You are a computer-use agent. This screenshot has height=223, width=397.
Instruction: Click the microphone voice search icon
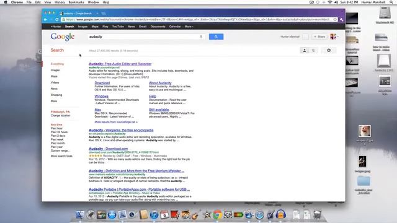pos(201,37)
